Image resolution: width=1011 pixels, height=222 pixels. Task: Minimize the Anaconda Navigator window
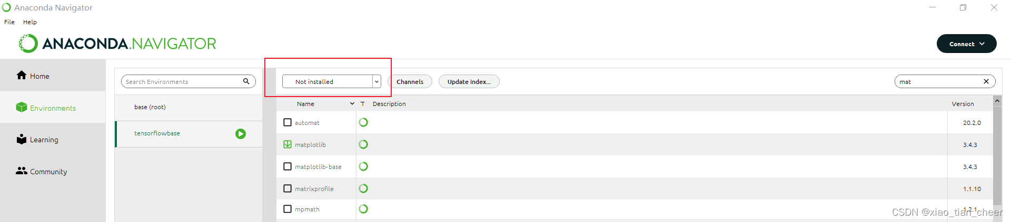click(x=933, y=7)
